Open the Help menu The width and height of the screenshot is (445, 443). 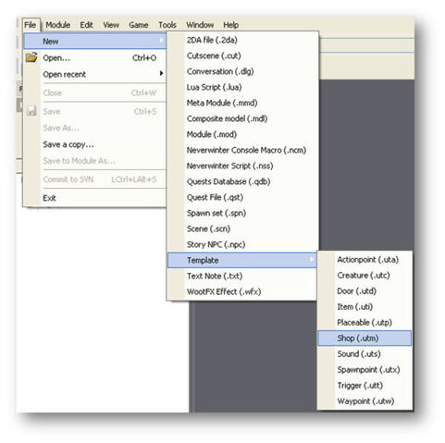[231, 25]
